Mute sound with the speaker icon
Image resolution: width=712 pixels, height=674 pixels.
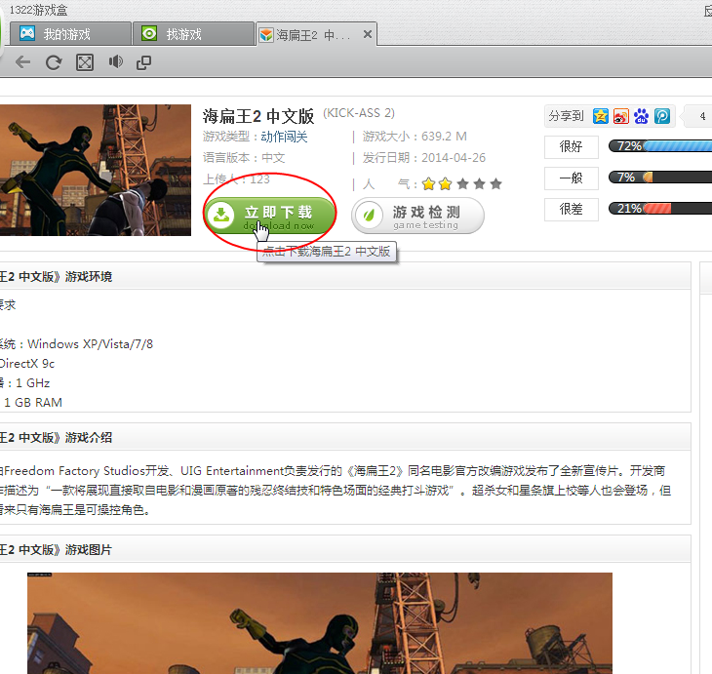115,61
